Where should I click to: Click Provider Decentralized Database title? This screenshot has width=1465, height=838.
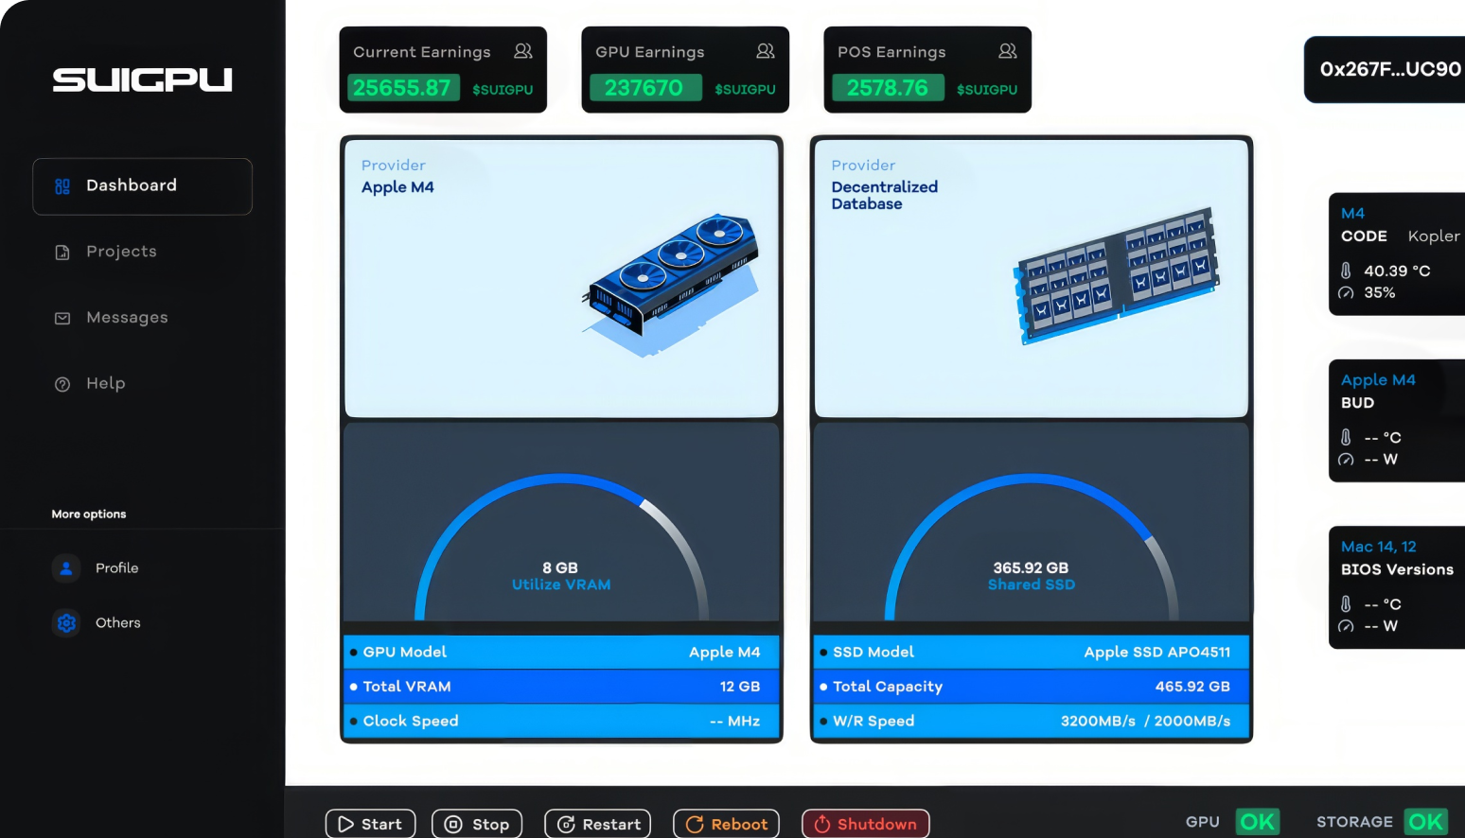(885, 185)
